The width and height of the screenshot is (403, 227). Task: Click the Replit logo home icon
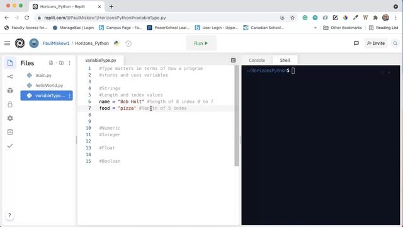[x=20, y=44]
